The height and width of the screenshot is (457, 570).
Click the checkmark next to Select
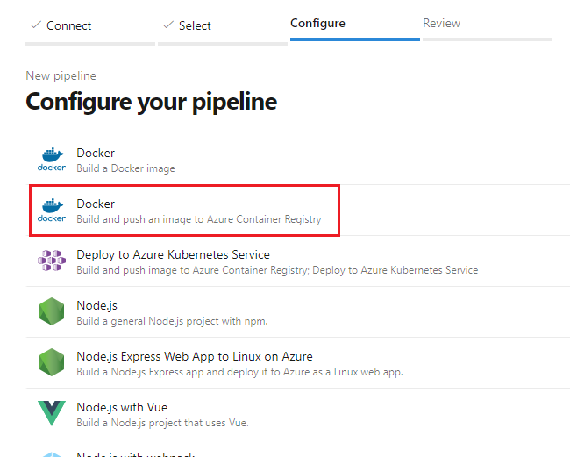167,25
